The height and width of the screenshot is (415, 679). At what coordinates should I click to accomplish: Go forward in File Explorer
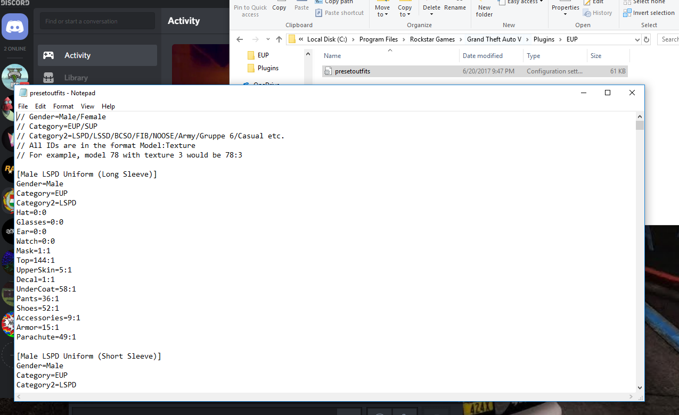pyautogui.click(x=256, y=39)
